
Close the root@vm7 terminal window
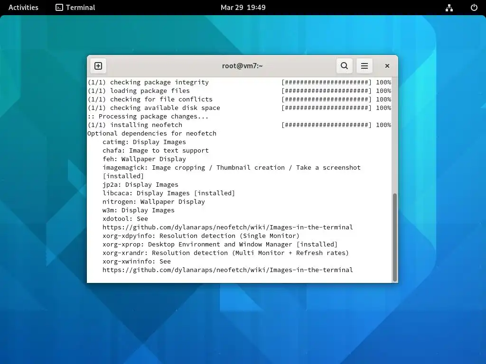click(387, 66)
